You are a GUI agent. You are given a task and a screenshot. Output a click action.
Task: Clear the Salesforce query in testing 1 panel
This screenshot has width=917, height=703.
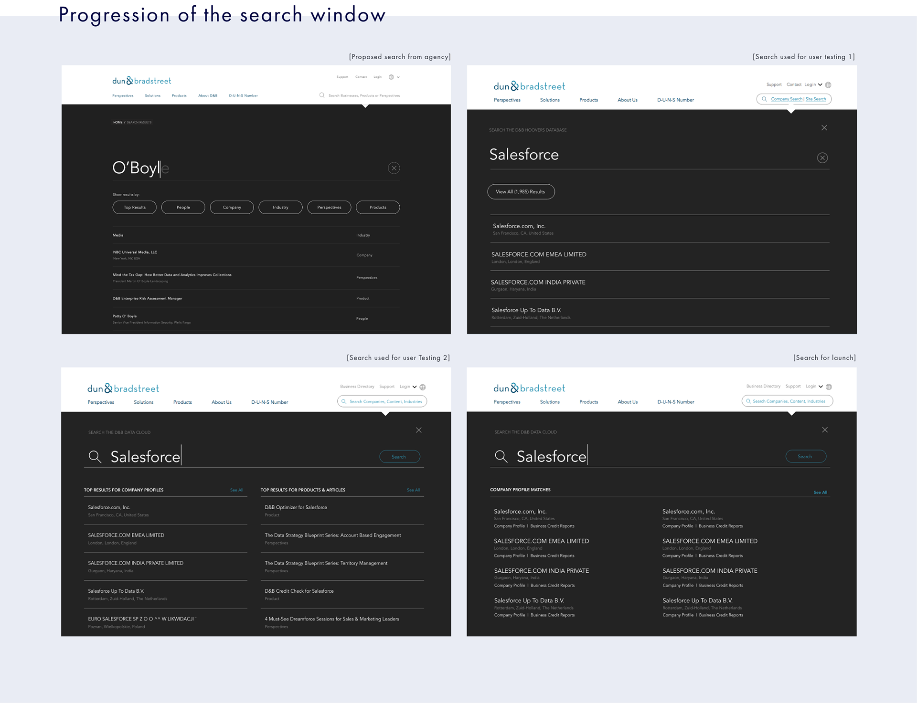click(822, 157)
